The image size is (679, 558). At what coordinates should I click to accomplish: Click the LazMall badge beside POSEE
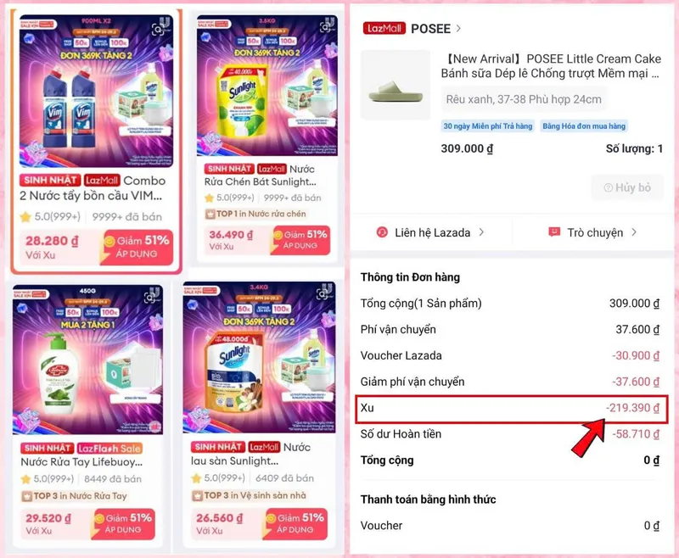tap(384, 29)
